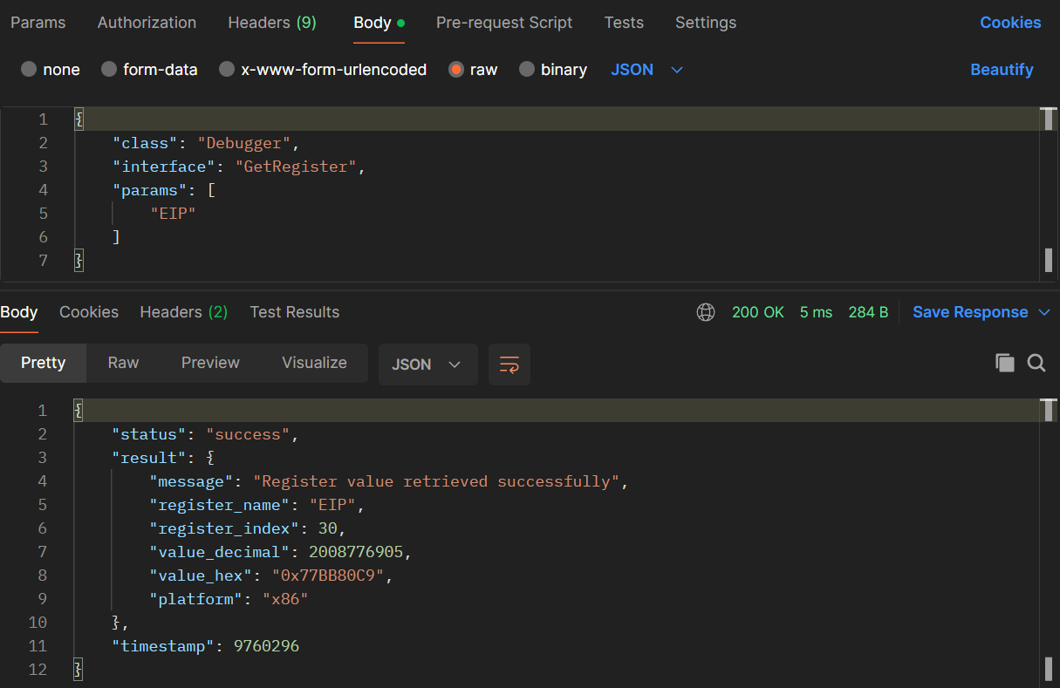Screen dimensions: 1060x688
Task: Open the Cookies link at top right
Action: point(1010,23)
